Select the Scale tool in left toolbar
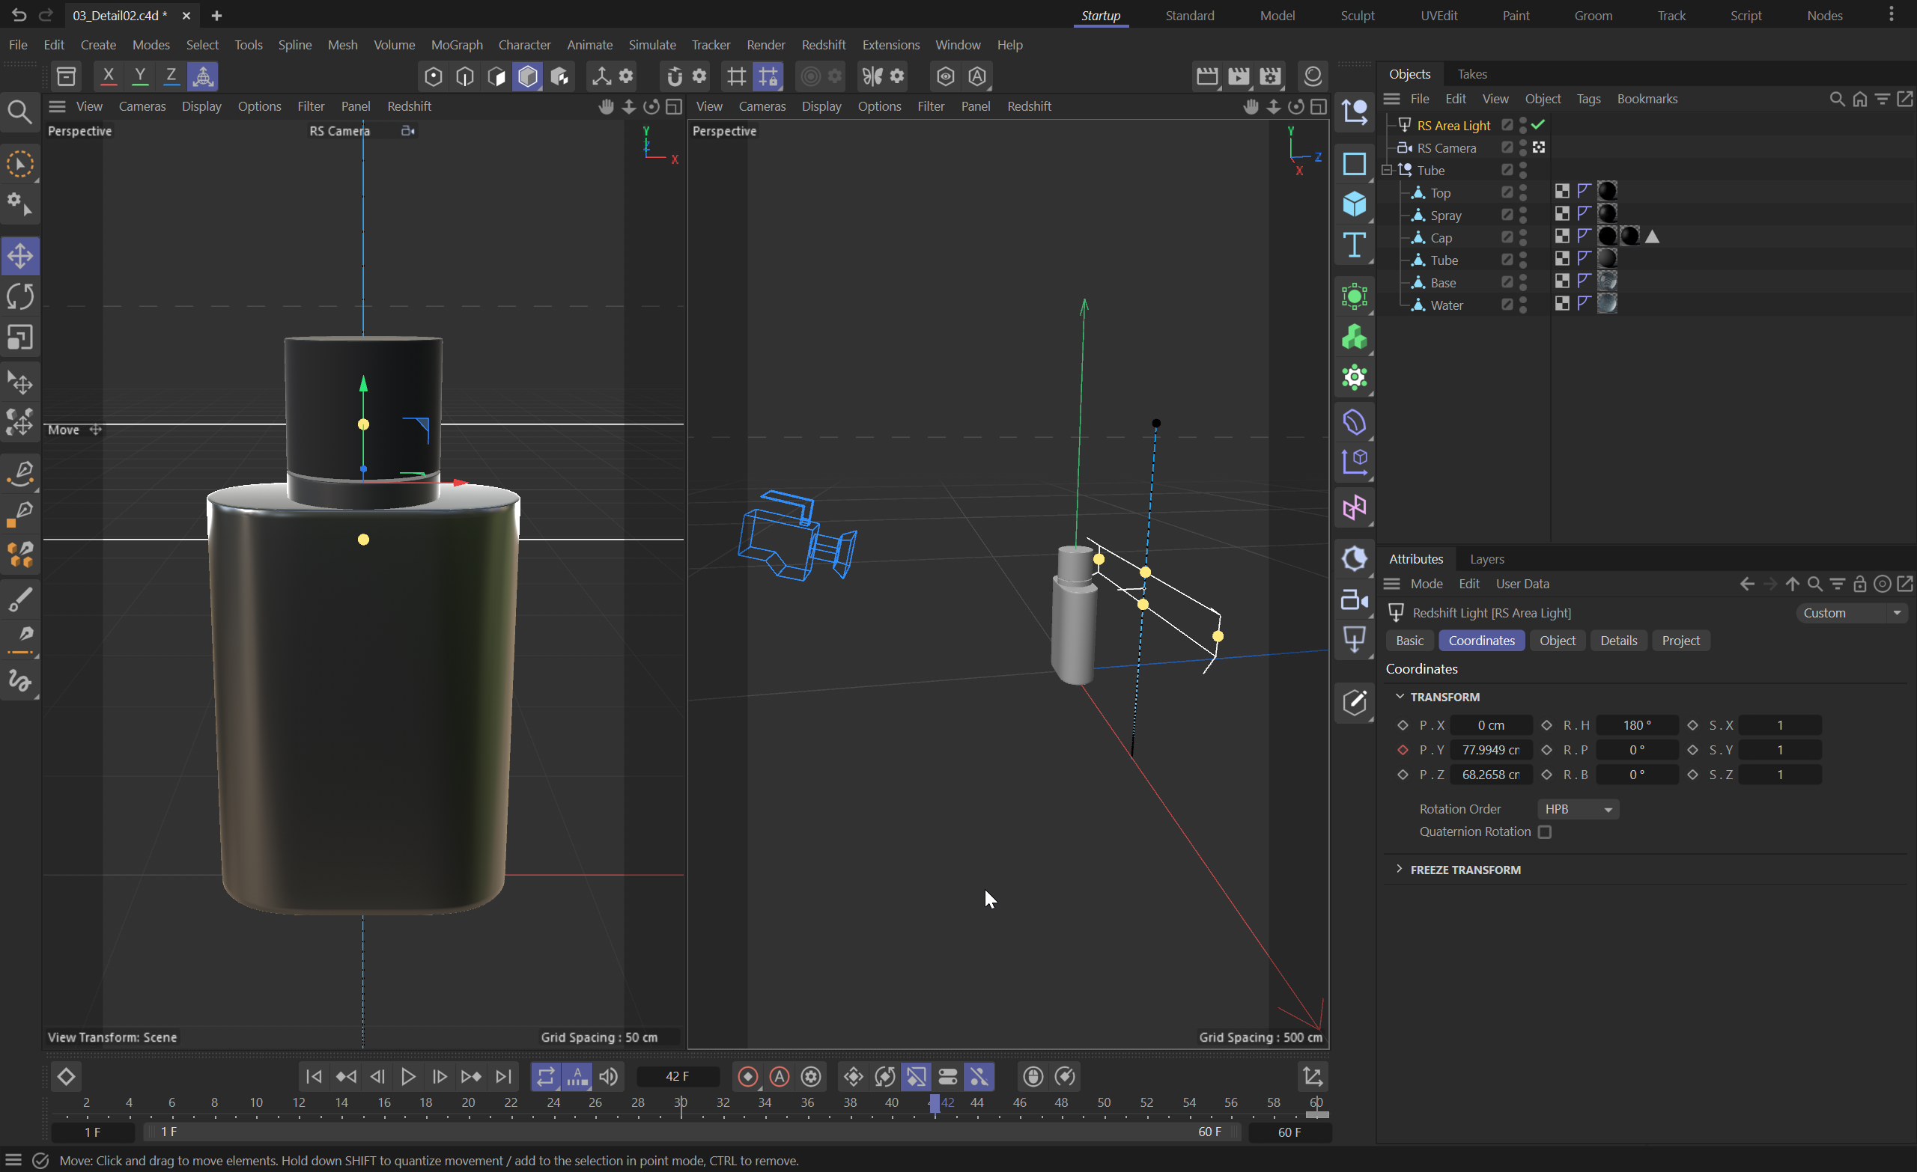 20,338
